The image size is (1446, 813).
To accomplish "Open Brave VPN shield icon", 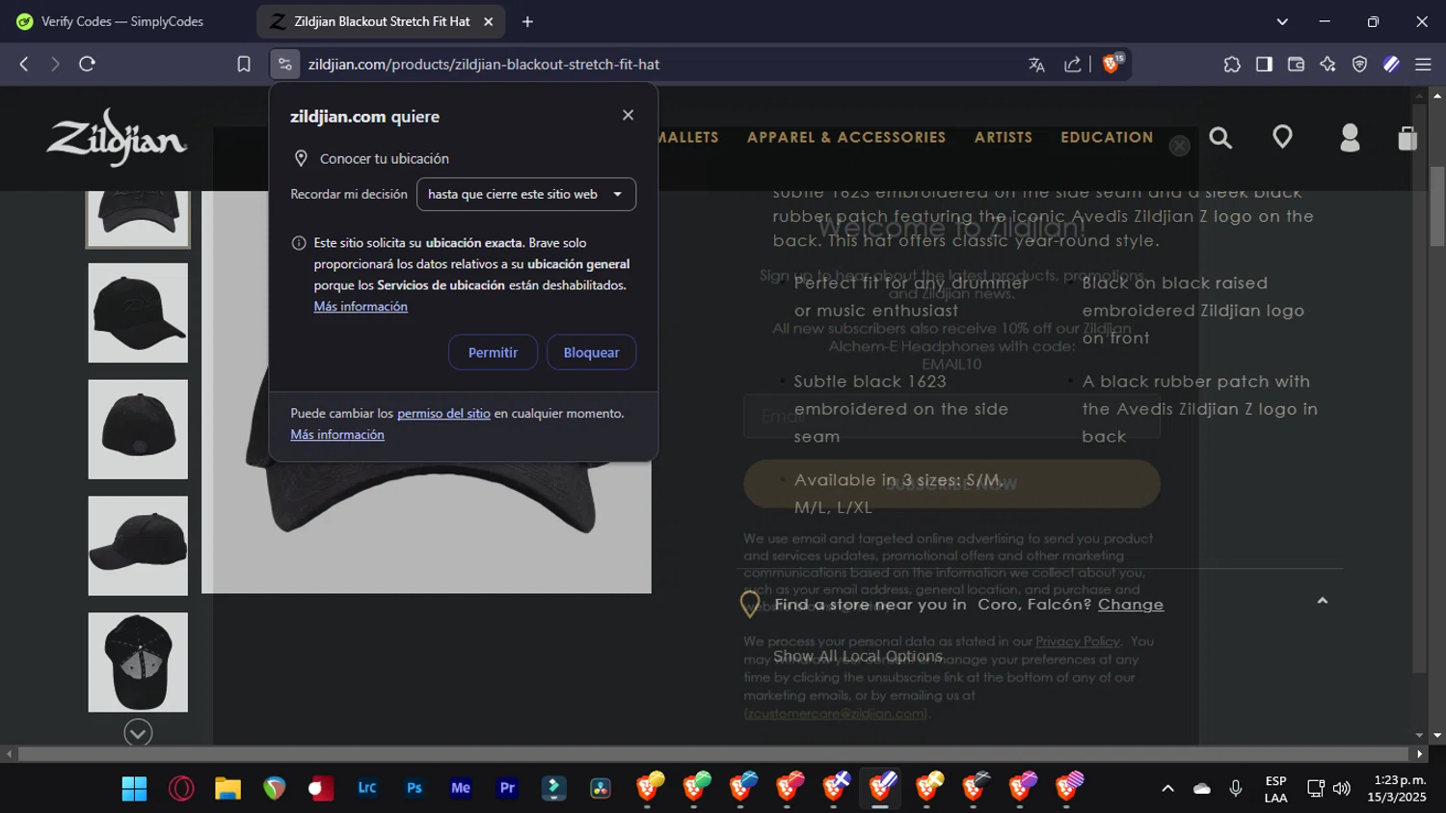I will 1359,64.
